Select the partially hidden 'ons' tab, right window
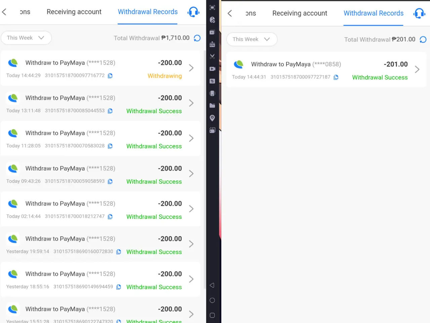 (x=251, y=13)
